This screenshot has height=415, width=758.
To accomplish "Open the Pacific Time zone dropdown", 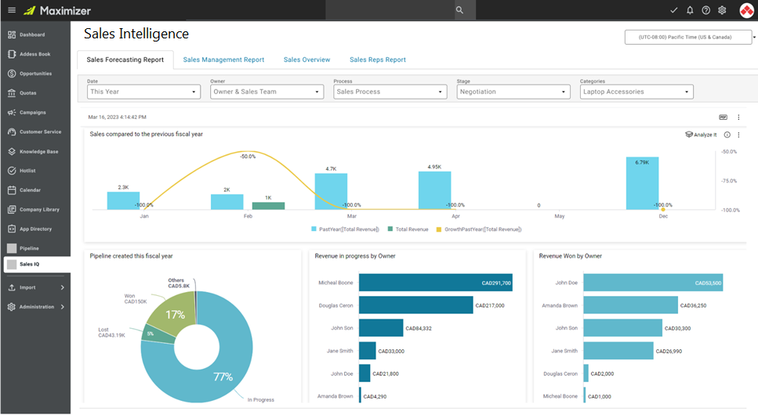I will 688,38.
